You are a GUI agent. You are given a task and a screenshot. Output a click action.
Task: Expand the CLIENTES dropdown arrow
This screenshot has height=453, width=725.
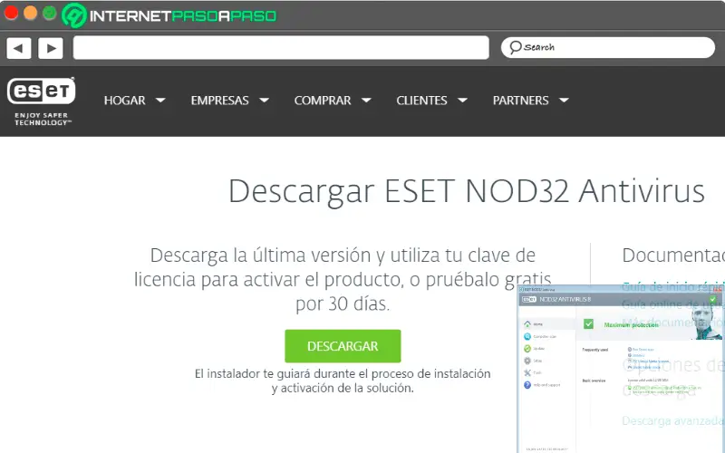pyautogui.click(x=462, y=100)
